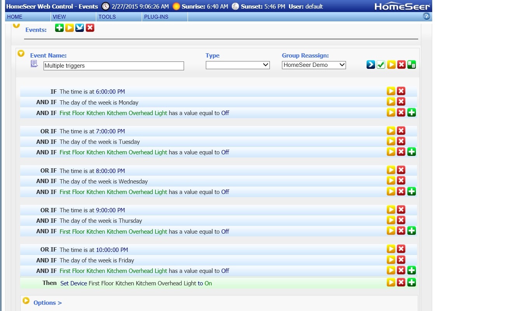Click the 8:00:00 PM time value
This screenshot has height=311, width=532.
(110, 171)
